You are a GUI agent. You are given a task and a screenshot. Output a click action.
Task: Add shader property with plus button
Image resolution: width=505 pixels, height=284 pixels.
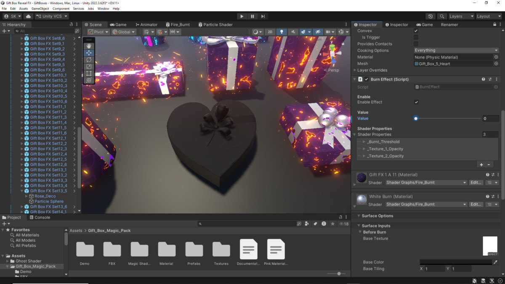[x=481, y=165]
